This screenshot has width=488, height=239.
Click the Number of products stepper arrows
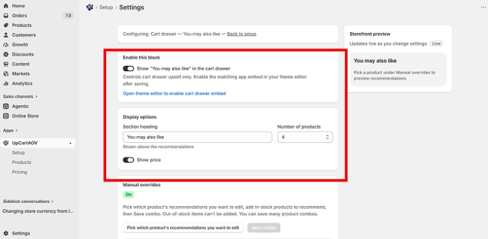tap(327, 137)
